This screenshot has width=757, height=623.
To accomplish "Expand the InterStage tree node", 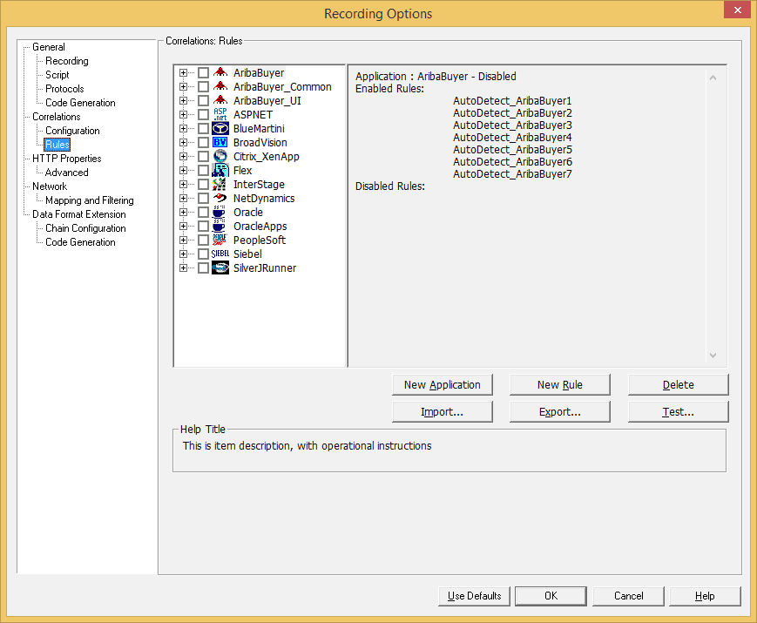I will 183,185.
